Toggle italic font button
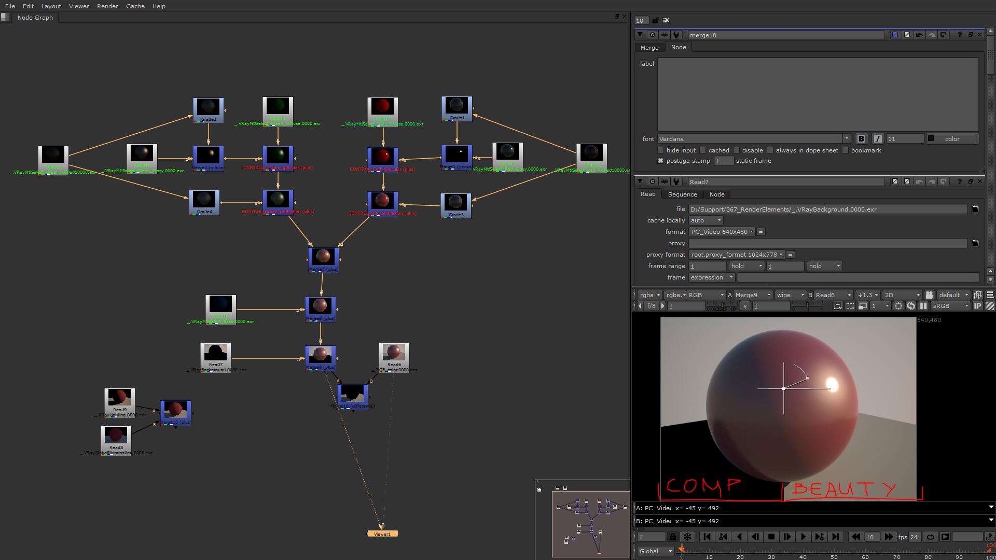The height and width of the screenshot is (560, 996). click(878, 138)
